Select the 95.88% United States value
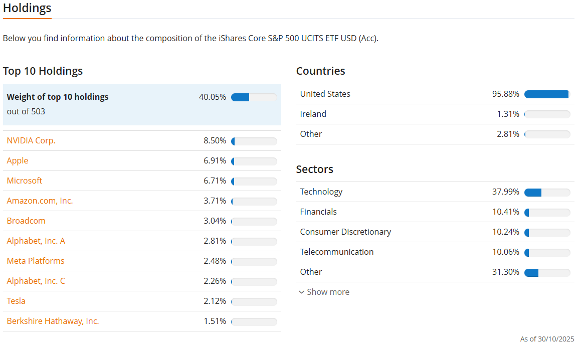 506,94
